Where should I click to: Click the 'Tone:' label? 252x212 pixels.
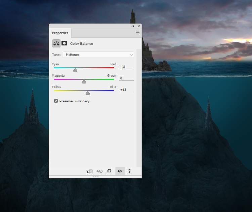pos(56,55)
